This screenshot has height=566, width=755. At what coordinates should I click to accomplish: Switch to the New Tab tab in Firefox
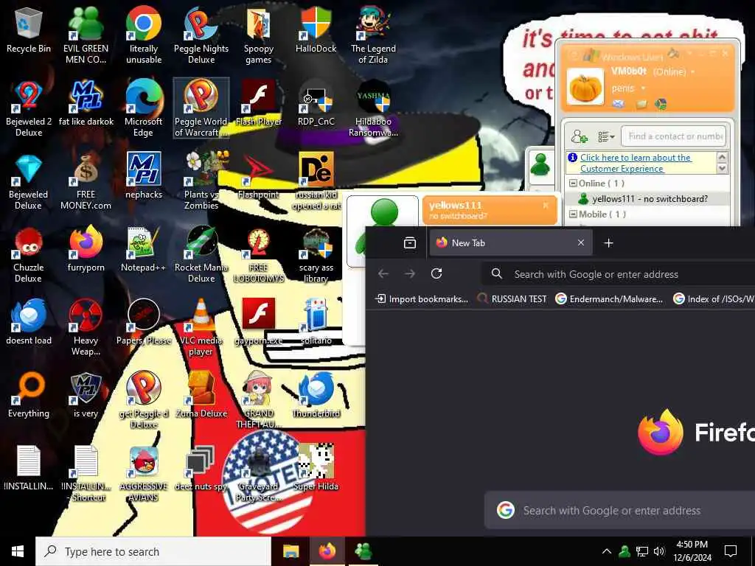pos(510,243)
